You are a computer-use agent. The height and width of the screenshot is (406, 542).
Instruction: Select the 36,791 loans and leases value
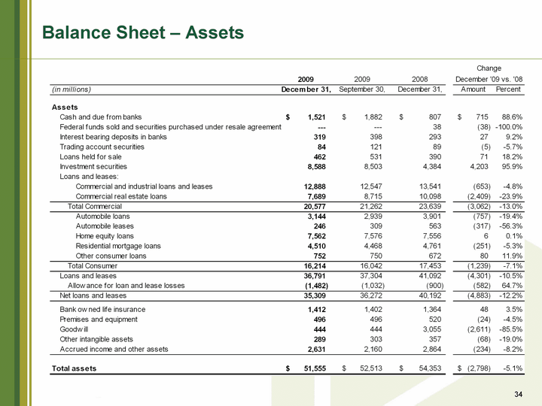point(315,276)
